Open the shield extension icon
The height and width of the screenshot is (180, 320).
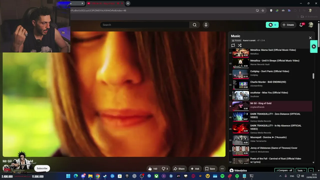coord(271,10)
